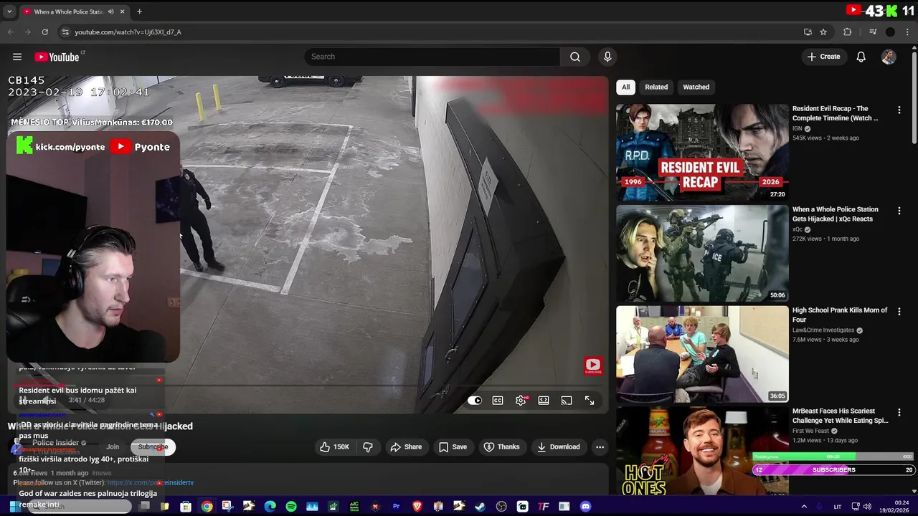Switch the player to theater mode
Image resolution: width=918 pixels, height=516 pixels.
click(544, 401)
